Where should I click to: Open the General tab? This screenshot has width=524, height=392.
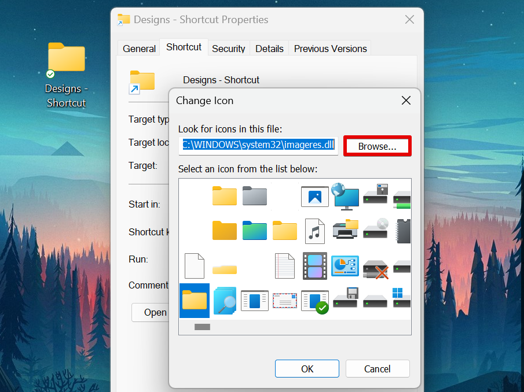(139, 49)
